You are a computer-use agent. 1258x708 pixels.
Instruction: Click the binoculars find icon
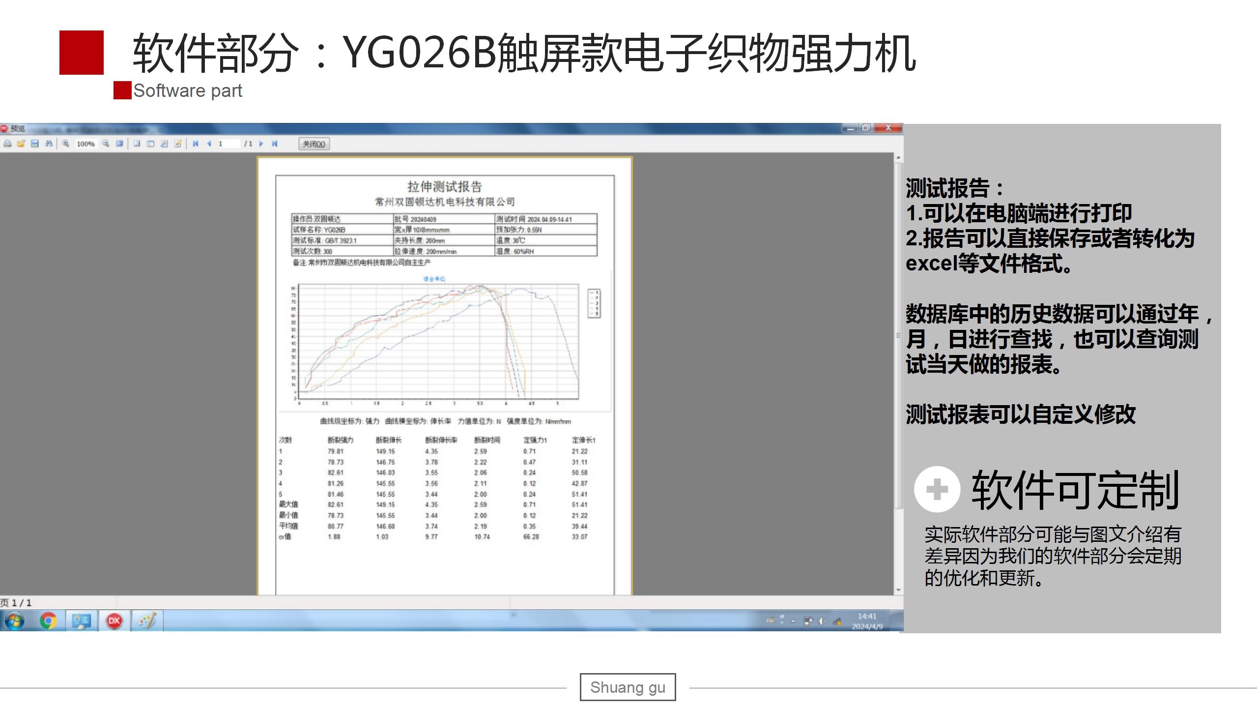[x=48, y=144]
